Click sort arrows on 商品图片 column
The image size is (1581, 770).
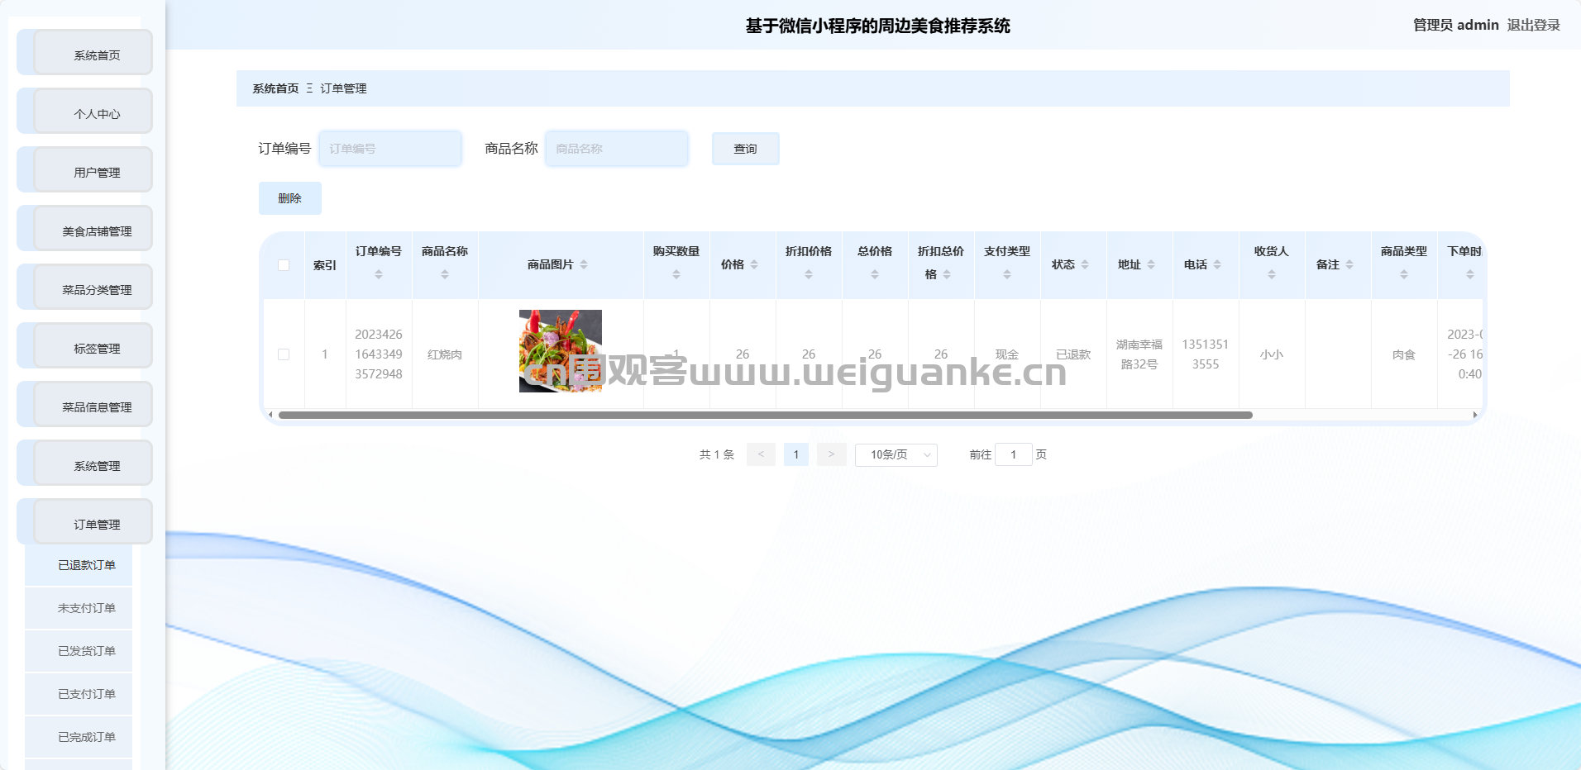[x=584, y=264]
